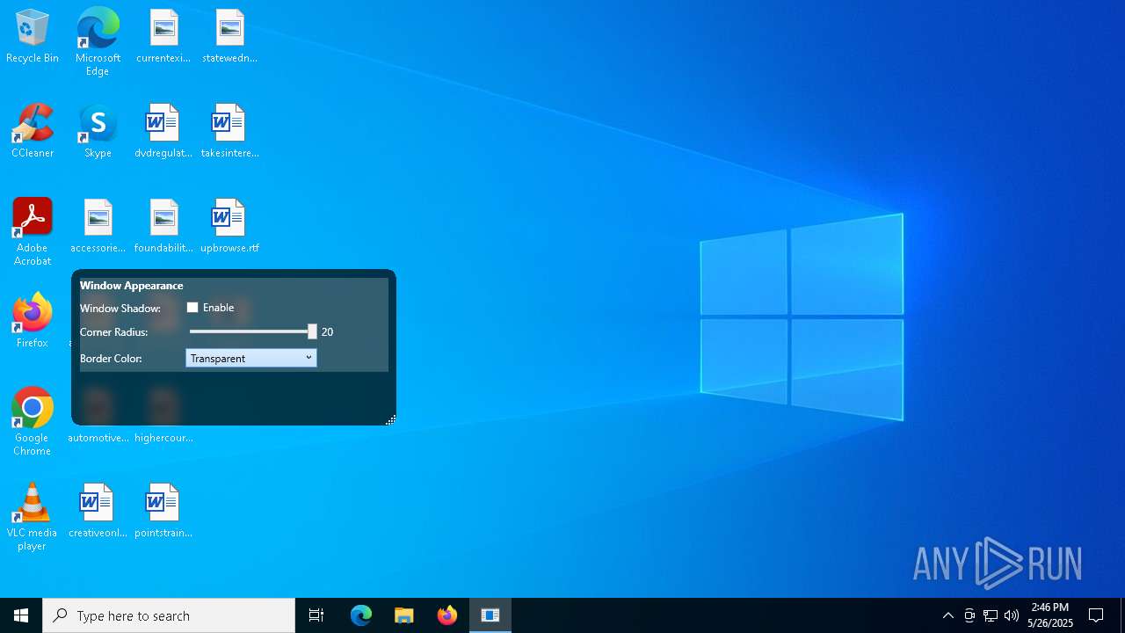Select the foundabilit image file icon

163,227
